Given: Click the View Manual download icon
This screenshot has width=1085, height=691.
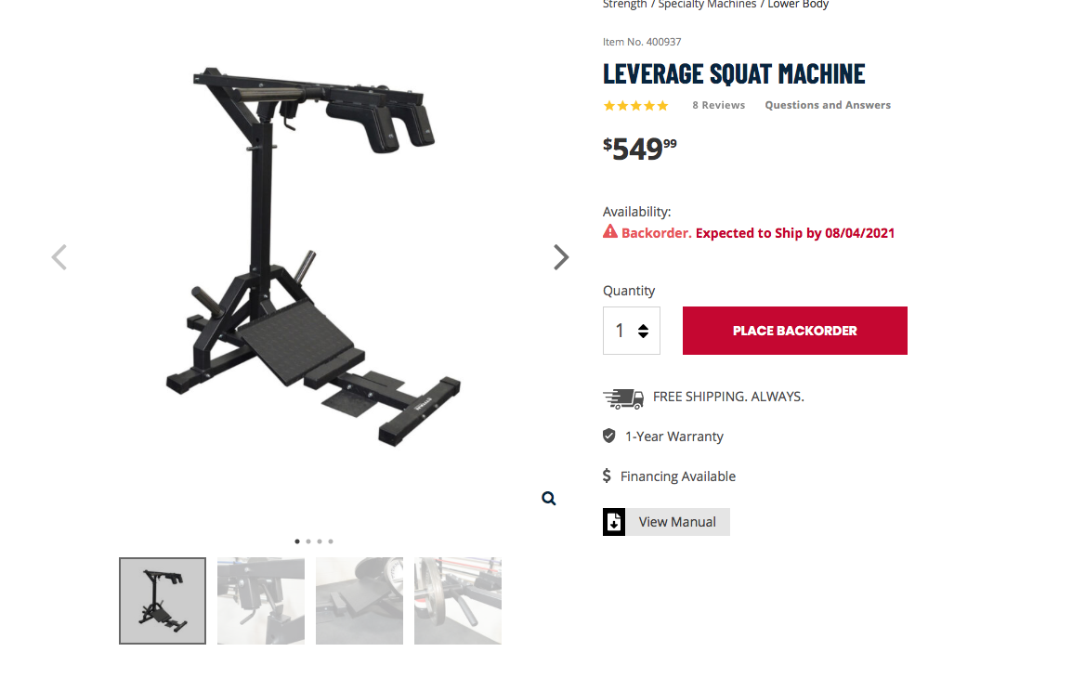Looking at the screenshot, I should click(x=614, y=522).
